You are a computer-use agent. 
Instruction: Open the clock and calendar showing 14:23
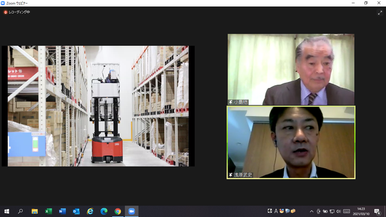[x=361, y=212]
